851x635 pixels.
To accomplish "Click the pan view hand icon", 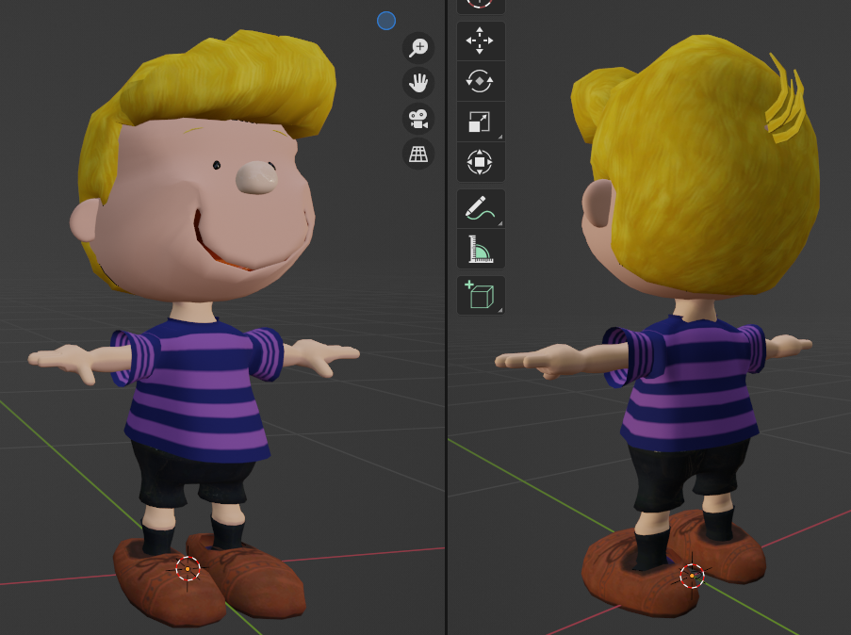I will pyautogui.click(x=418, y=83).
